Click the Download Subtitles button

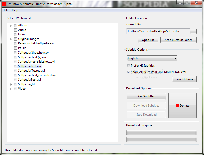click(x=146, y=106)
